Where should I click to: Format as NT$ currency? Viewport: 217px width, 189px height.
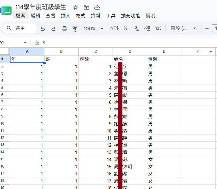coord(115,28)
